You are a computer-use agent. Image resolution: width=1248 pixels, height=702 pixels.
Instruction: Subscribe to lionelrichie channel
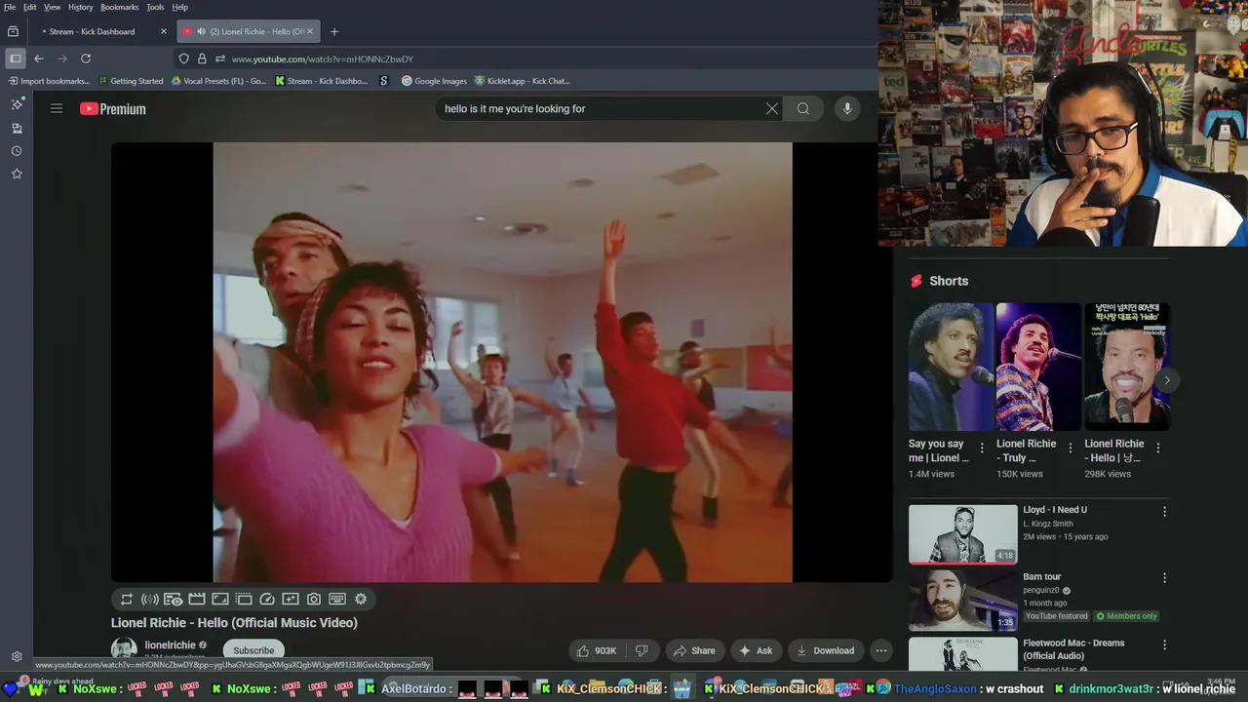click(253, 650)
